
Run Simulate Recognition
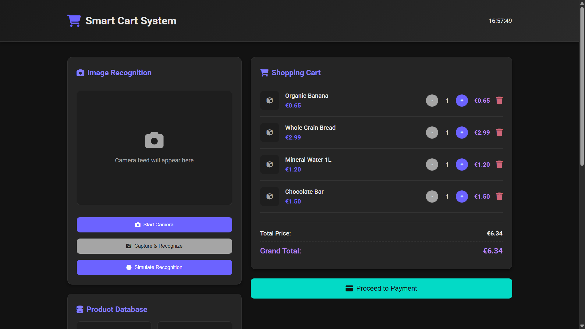point(154,267)
